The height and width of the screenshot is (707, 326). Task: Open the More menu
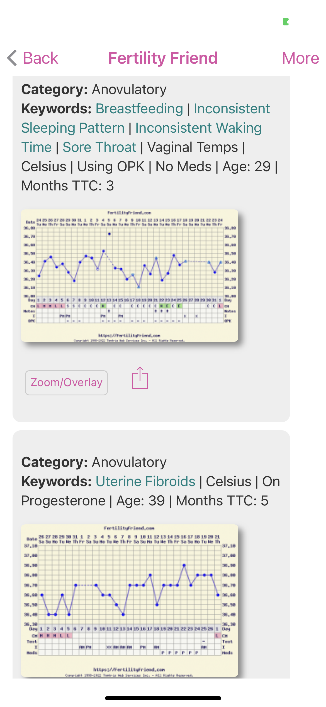[300, 58]
